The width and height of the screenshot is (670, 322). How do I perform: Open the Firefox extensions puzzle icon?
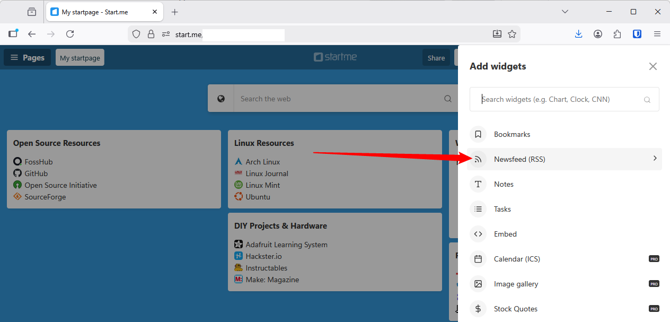617,34
